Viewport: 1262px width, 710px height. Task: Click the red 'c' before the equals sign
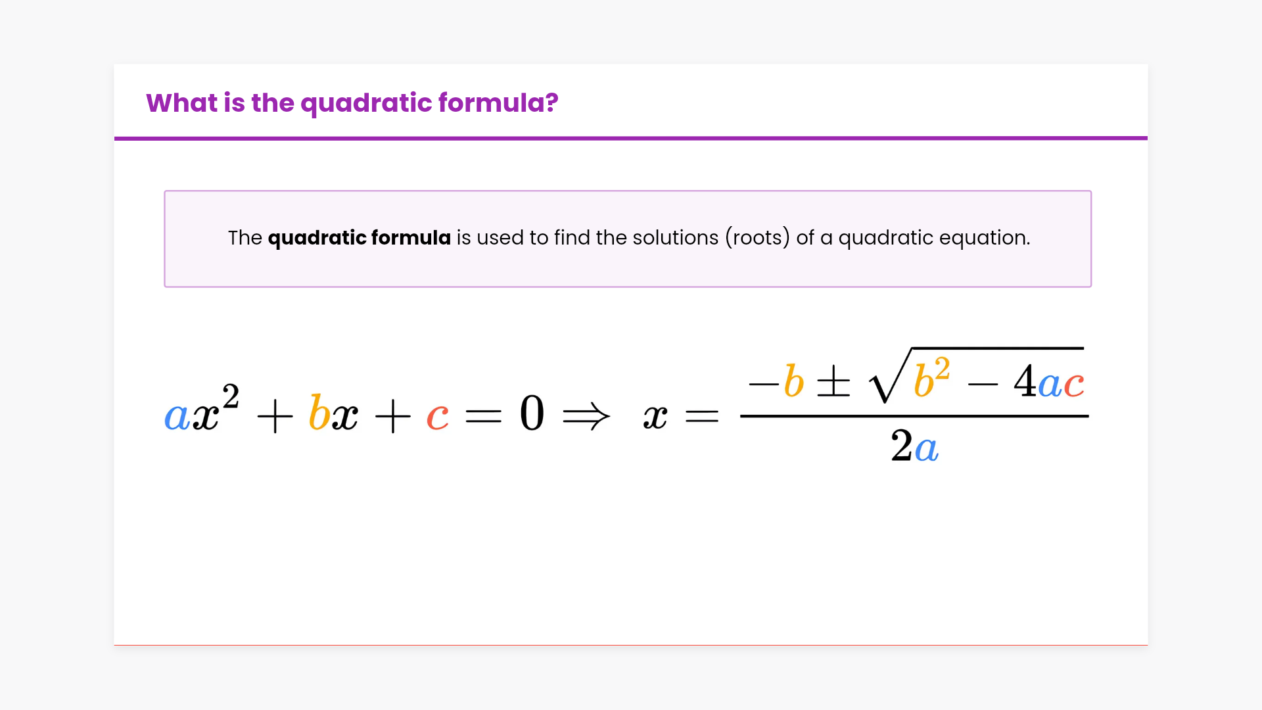point(437,417)
